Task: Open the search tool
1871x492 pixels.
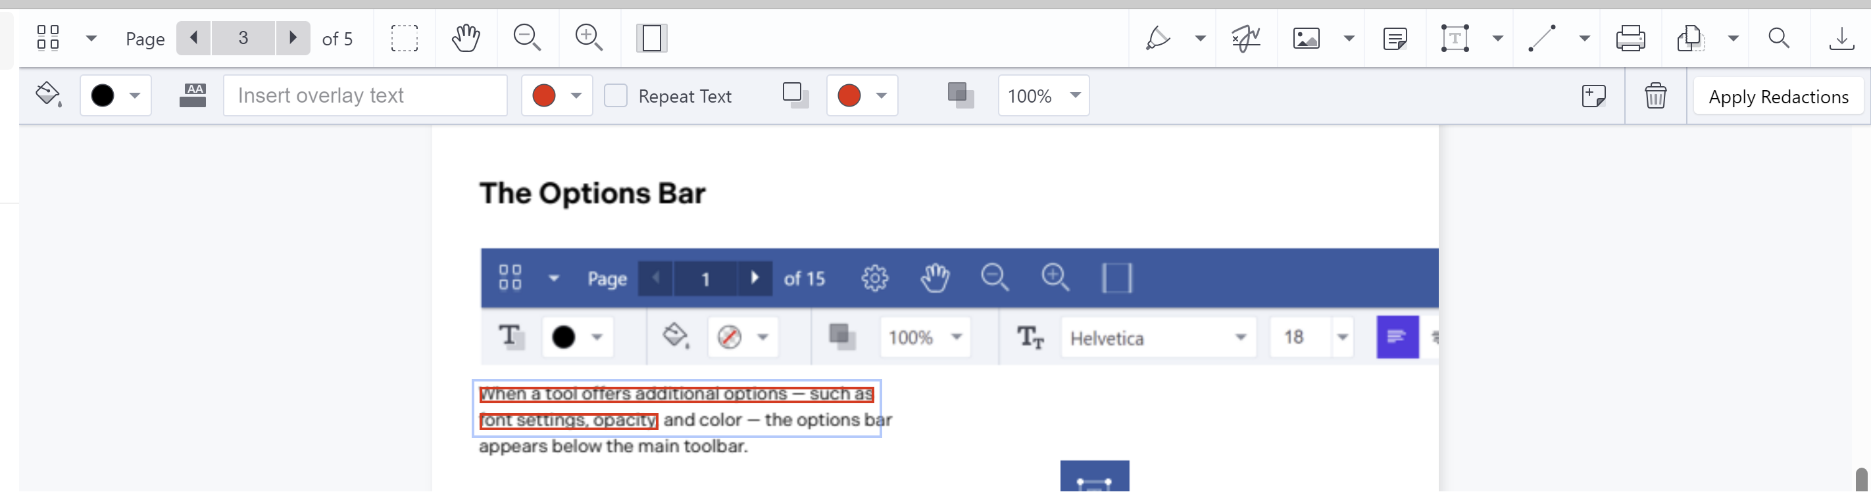Action: (1779, 37)
